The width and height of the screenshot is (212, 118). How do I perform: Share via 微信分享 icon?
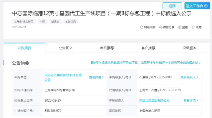161,27
